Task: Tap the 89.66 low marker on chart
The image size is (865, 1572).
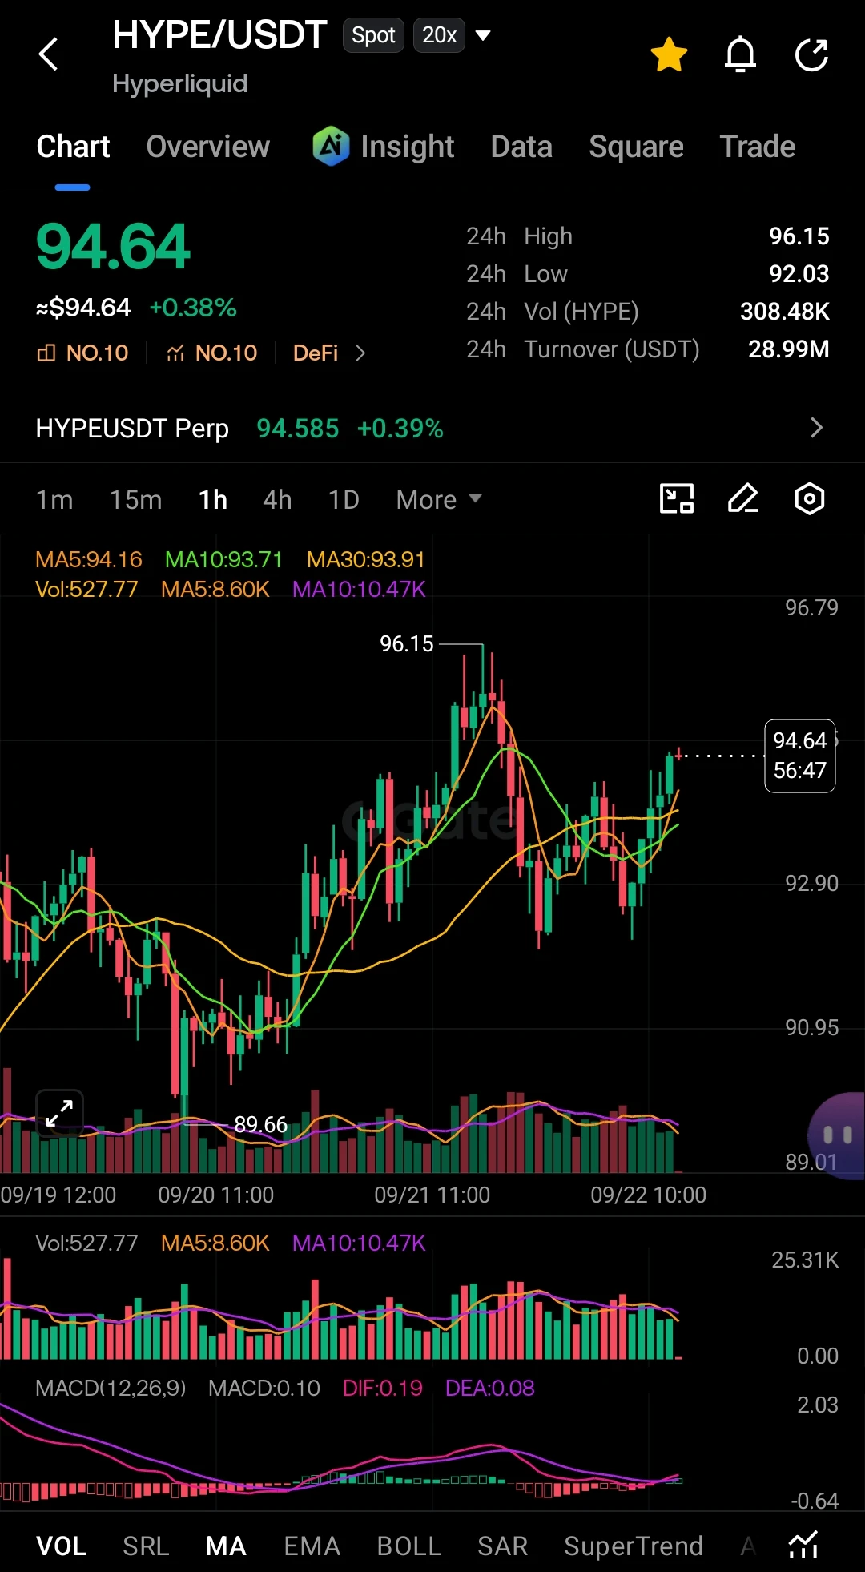Action: tap(260, 1124)
